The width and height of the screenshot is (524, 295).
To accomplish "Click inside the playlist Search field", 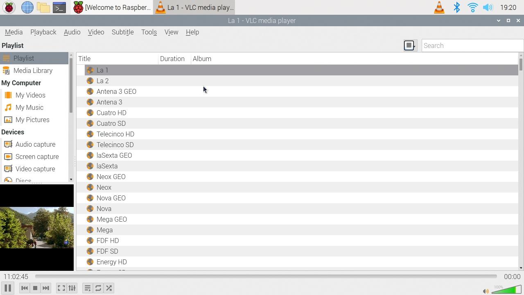I will 471,45.
